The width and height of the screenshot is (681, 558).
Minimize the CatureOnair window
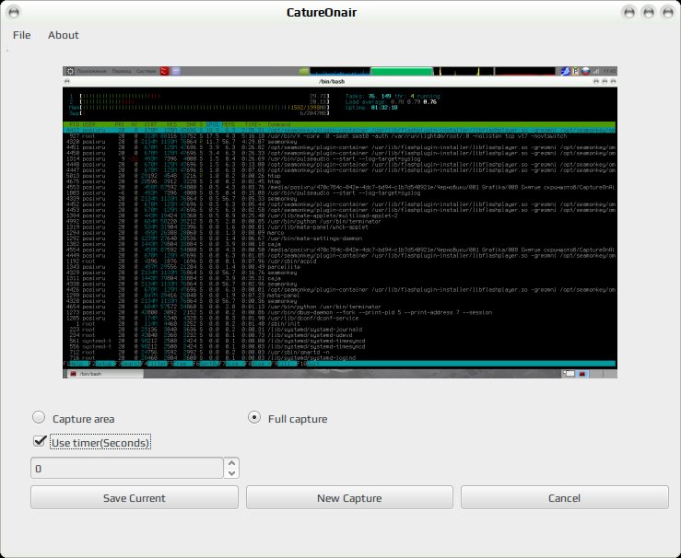click(x=629, y=12)
